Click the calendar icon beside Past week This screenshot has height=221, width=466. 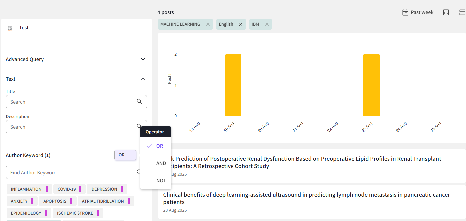pos(405,12)
